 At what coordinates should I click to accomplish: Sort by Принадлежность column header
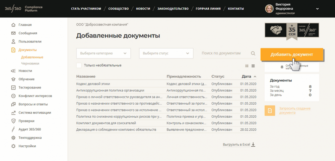click(184, 76)
